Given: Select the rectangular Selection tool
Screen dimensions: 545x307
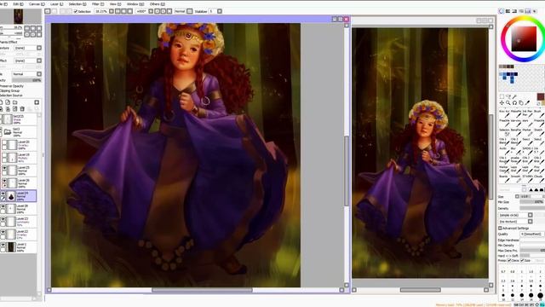Looking at the screenshot, I should (502, 96).
